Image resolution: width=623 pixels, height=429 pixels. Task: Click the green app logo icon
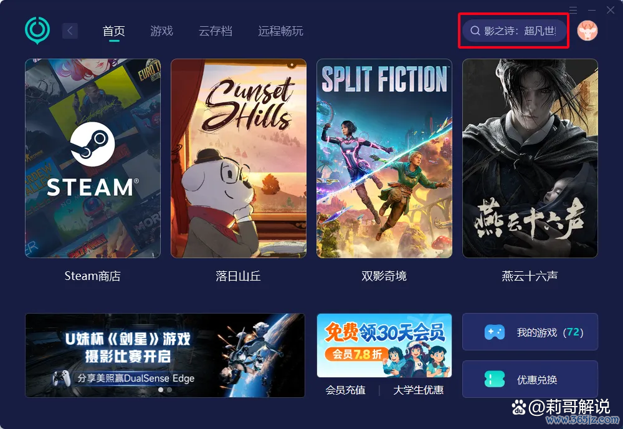pos(37,30)
